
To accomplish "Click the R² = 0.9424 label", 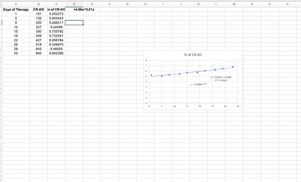I will click(x=221, y=81).
